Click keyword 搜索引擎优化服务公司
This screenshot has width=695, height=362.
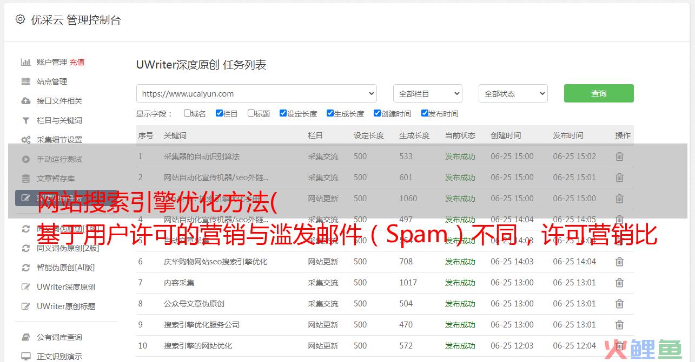pyautogui.click(x=202, y=325)
